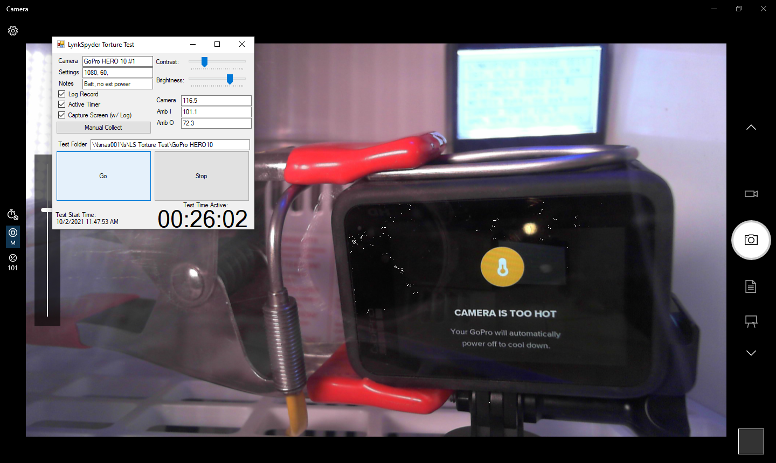Disable Capture Screen (w/ Log)
776x463 pixels.
point(61,115)
